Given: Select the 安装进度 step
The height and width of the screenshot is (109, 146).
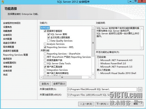Looking at the screenshot, I should [7, 71].
